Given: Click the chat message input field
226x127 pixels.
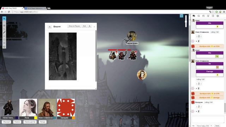Looking at the screenshot, I should pos(208,120).
